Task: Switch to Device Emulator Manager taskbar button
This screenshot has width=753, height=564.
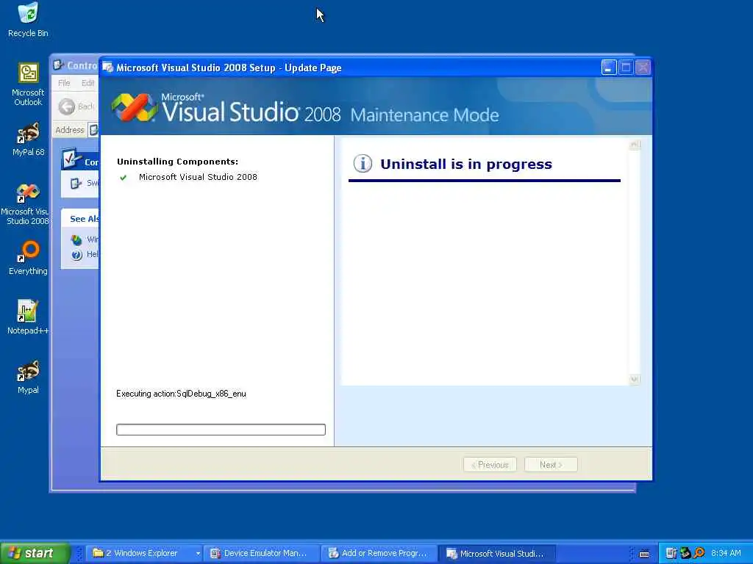Action: tap(261, 554)
